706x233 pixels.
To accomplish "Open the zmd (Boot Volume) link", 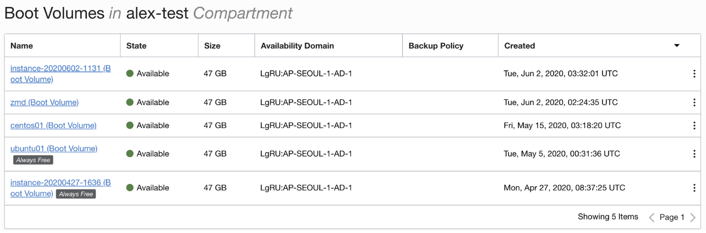I will pos(44,102).
